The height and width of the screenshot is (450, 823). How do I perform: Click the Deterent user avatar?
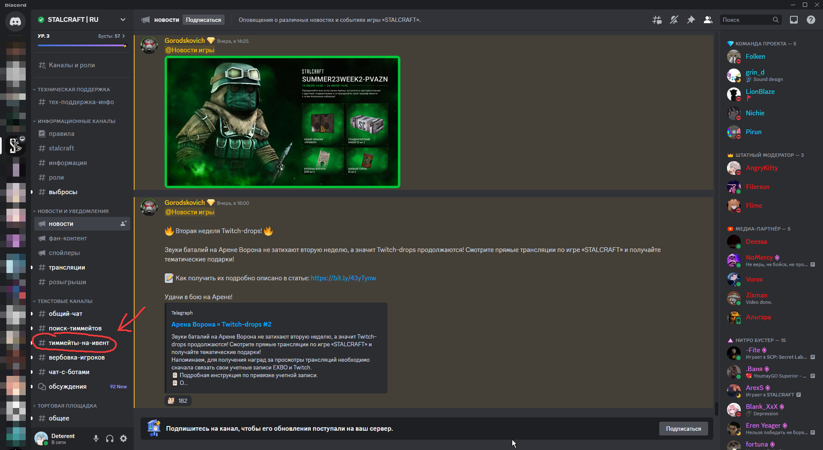coord(42,438)
